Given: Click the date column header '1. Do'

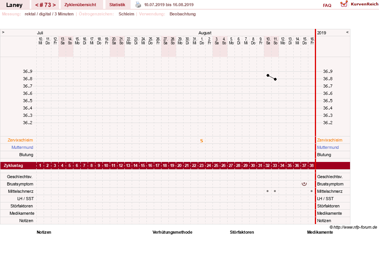Looking at the screenshot, I should [202, 41].
